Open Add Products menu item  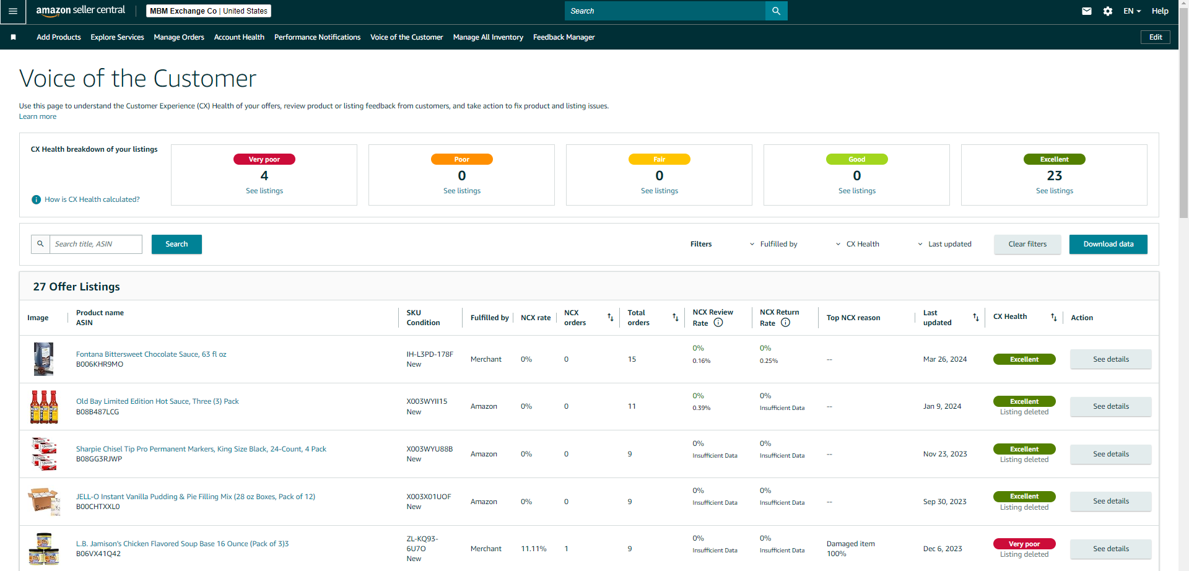tap(59, 37)
